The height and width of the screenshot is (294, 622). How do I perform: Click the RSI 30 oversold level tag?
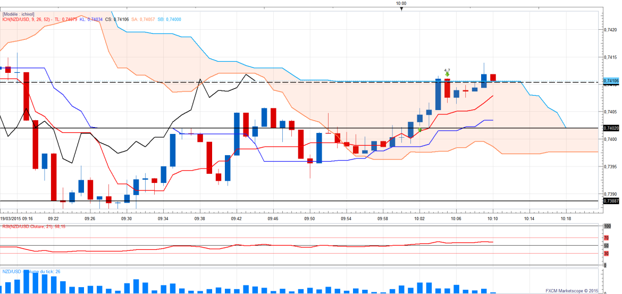coord(606,253)
